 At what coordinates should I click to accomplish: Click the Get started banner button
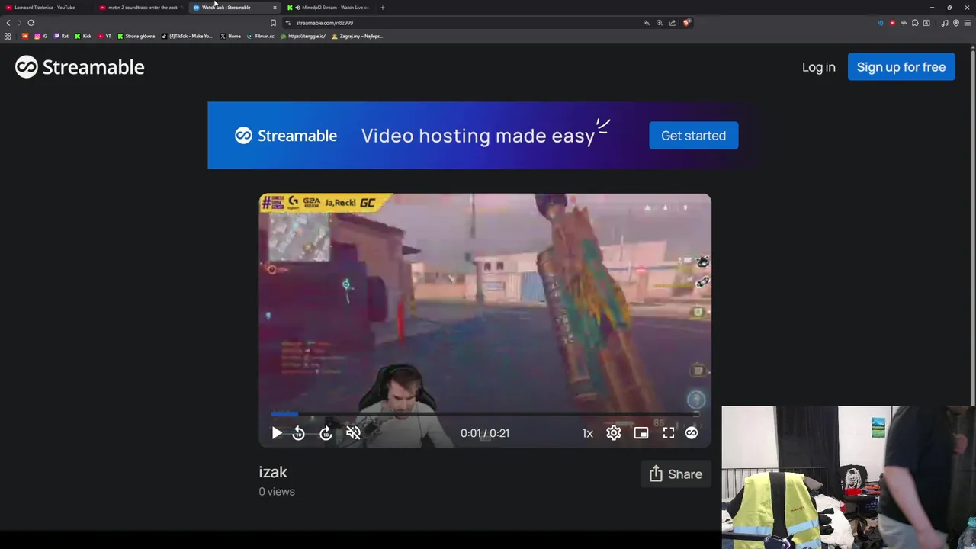pyautogui.click(x=693, y=136)
